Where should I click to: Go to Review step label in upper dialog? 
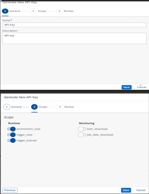[69, 11]
